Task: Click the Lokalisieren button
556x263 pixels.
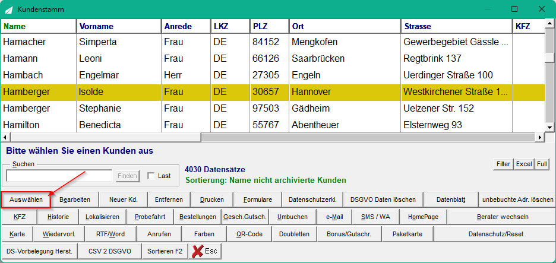Action: [x=103, y=217]
